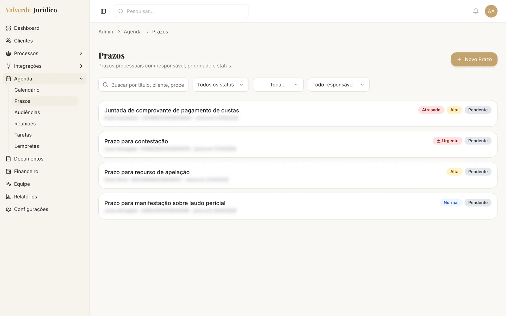Click the magnifier in the top Pesquisar bar
506x316 pixels.
[121, 11]
